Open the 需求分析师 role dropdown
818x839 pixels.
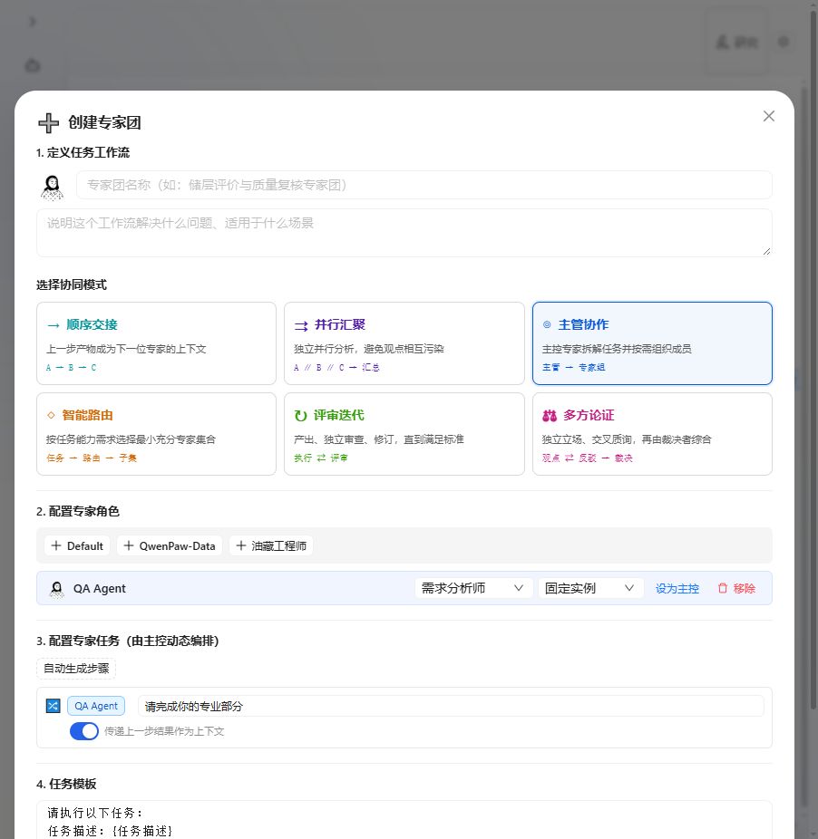[473, 588]
